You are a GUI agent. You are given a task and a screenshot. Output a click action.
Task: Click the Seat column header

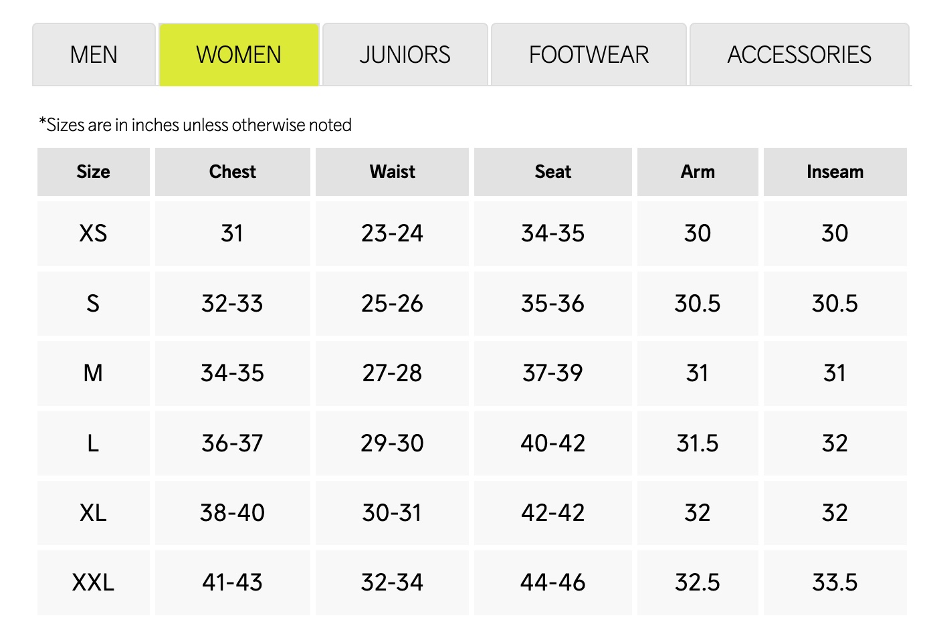point(552,172)
